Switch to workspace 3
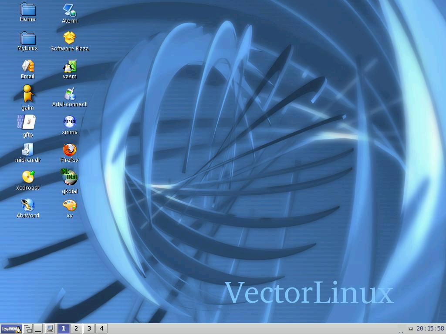Viewport: 446px width, 334px height. click(89, 329)
